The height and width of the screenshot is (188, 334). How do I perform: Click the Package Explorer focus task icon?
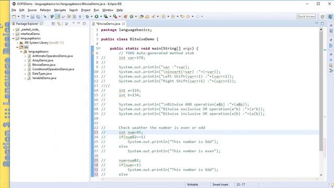point(67,23)
